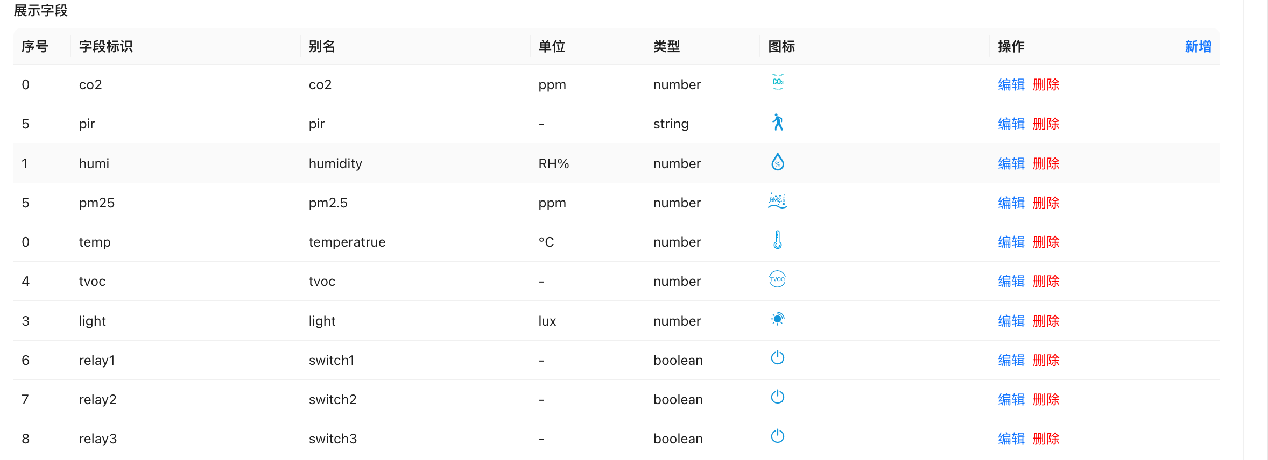This screenshot has height=460, width=1268.
Task: Select the humidity alias cell
Action: pos(335,164)
